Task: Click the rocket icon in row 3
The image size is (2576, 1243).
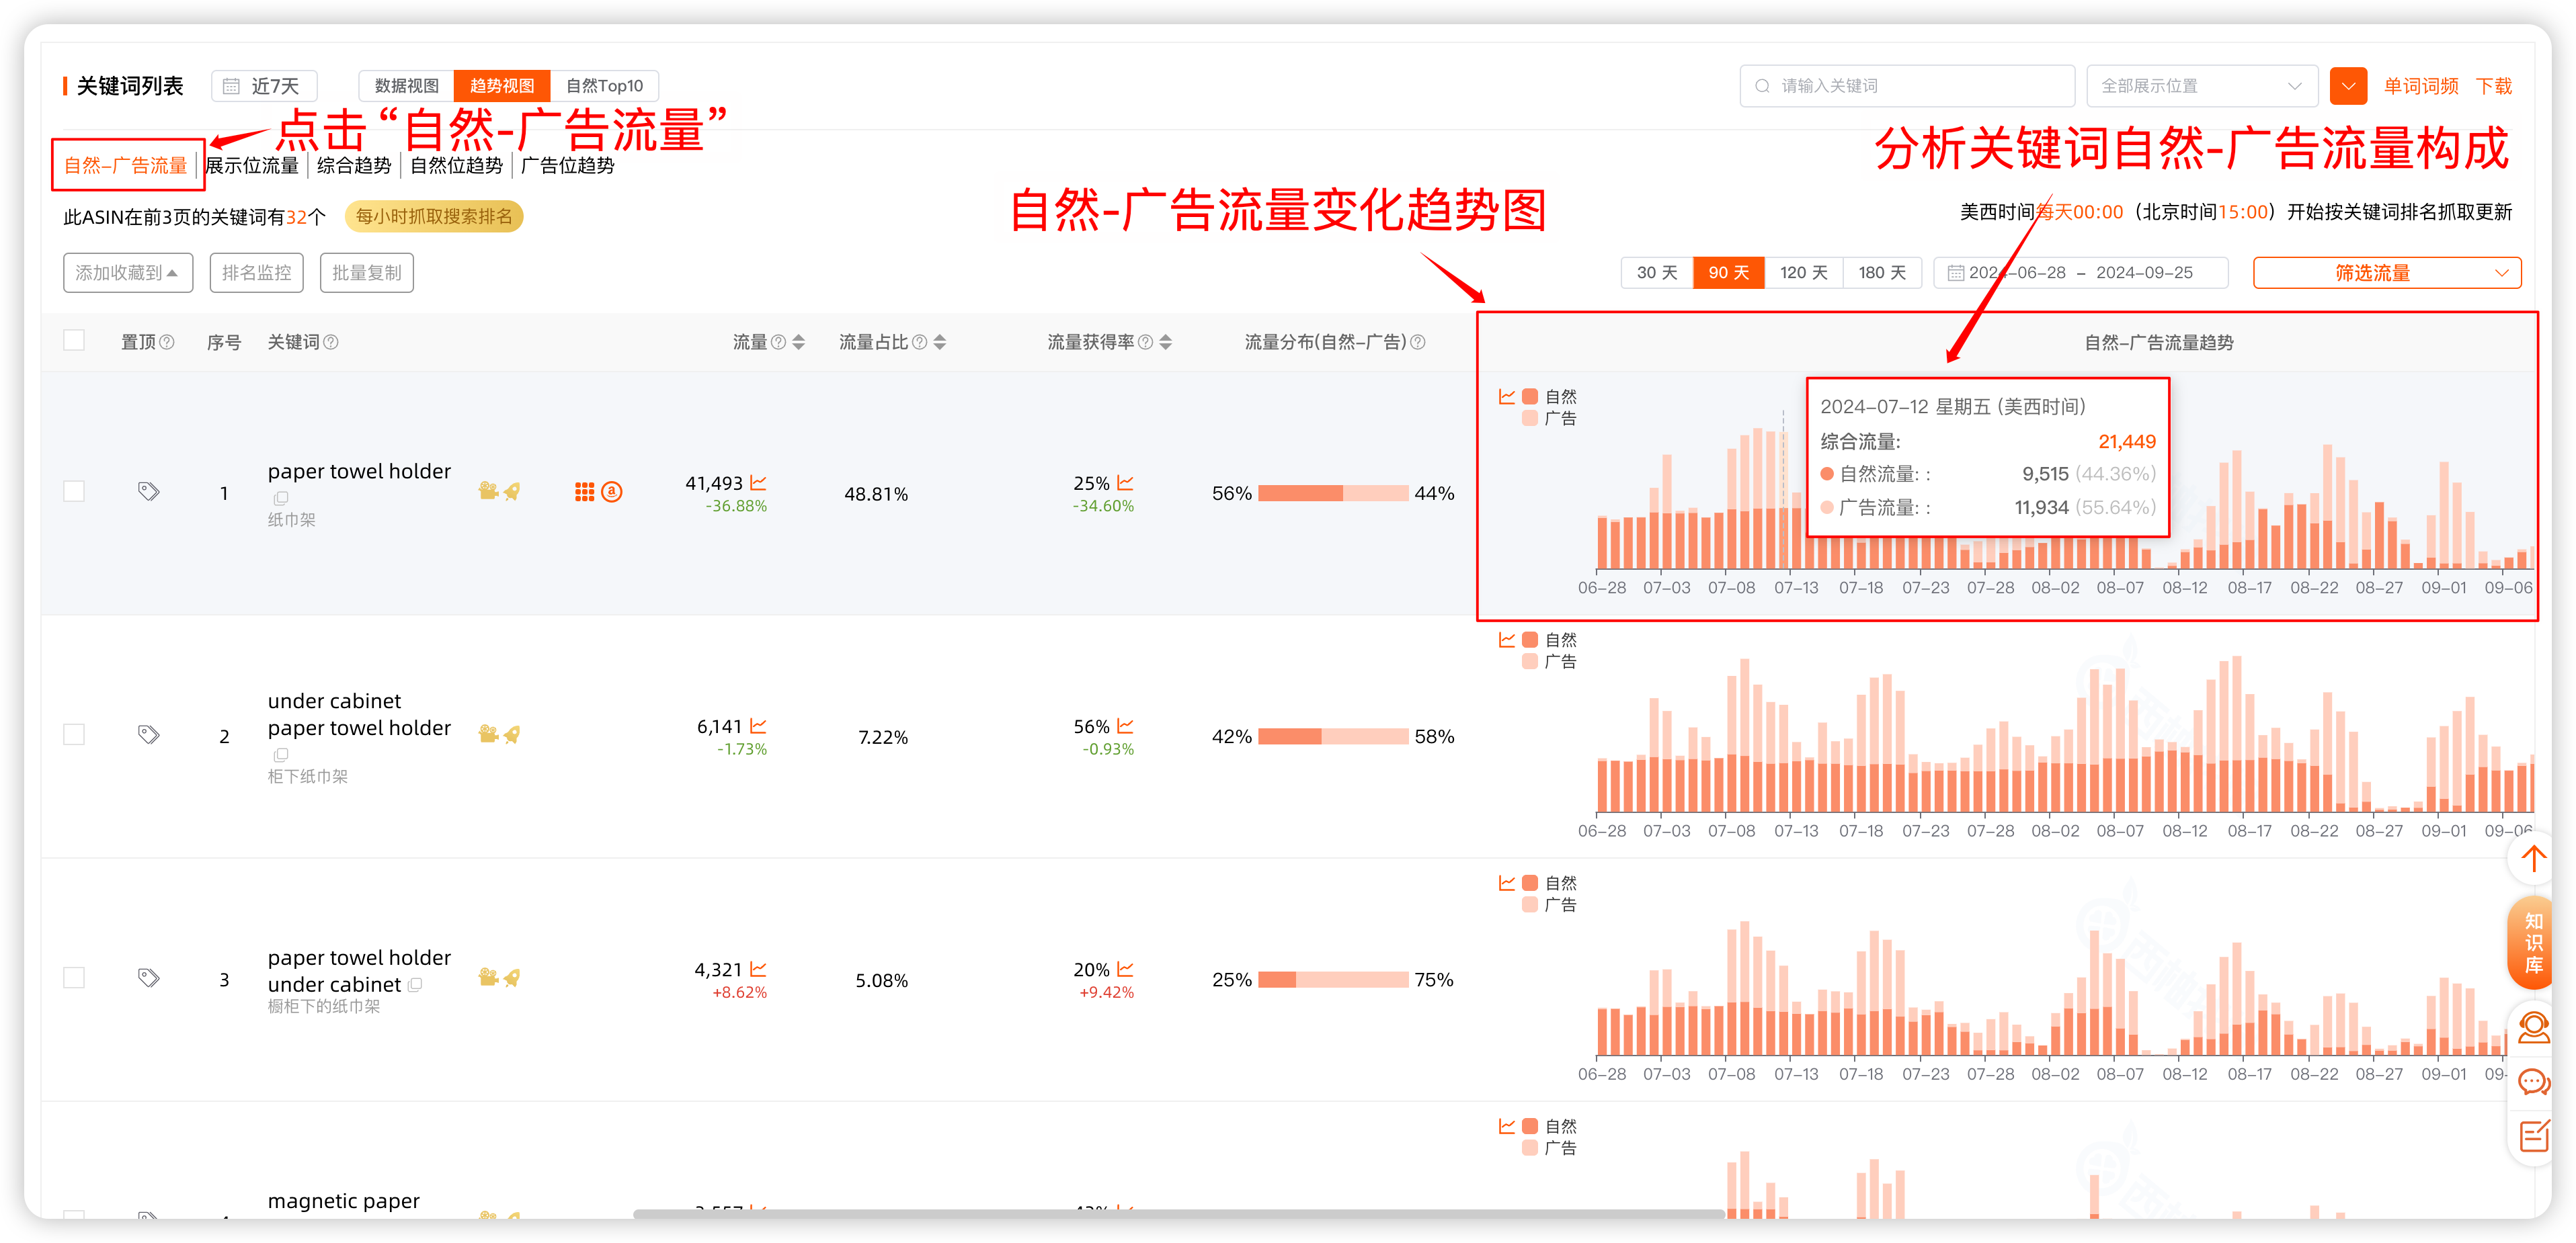Action: coord(512,977)
